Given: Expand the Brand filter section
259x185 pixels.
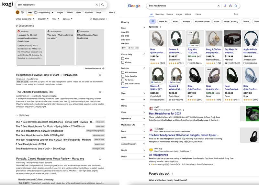Looking at the screenshot, I should (x=144, y=131).
